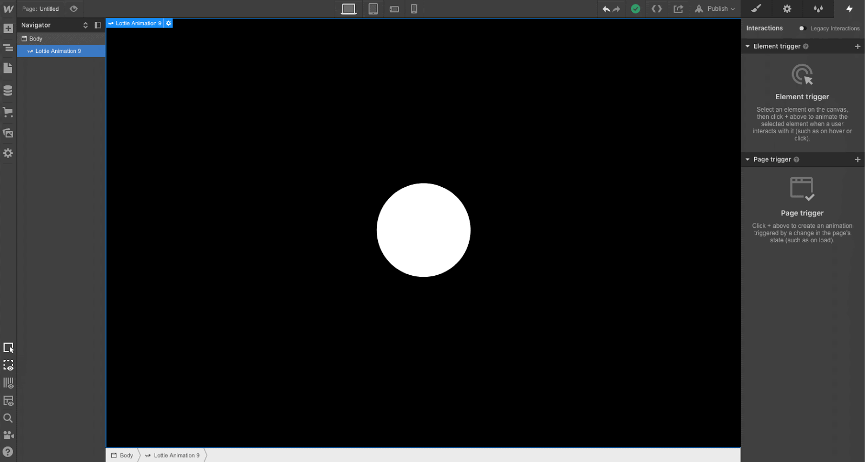Screen dimensions: 865x462
Task: Toggle page preview eye icon
Action: click(x=74, y=9)
